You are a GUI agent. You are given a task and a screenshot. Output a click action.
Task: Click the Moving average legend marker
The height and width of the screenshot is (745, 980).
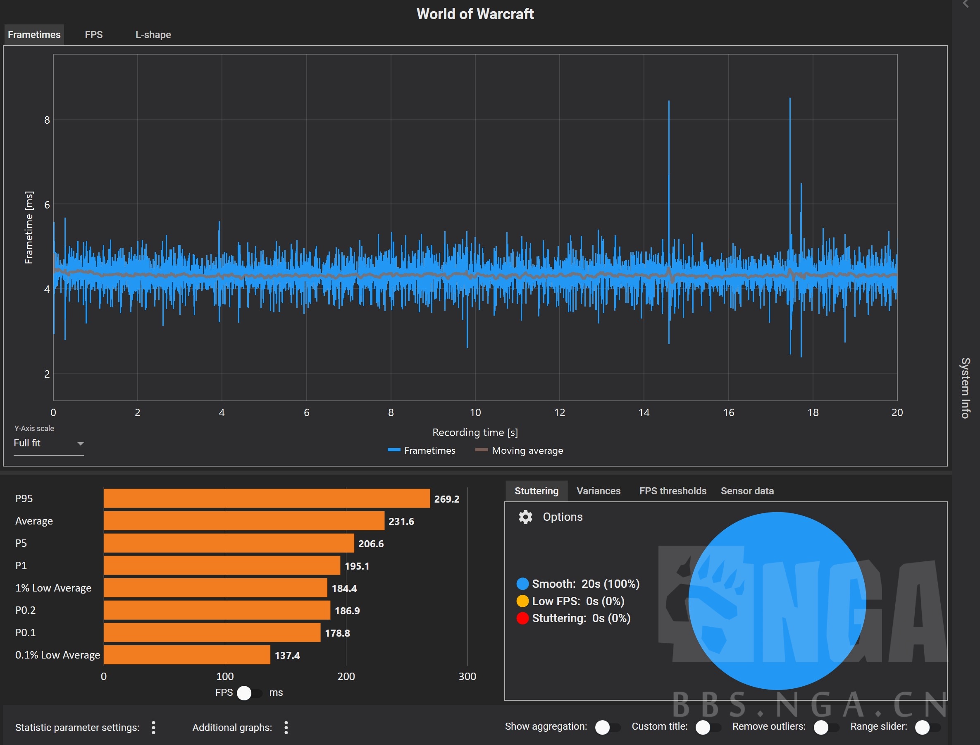click(x=481, y=450)
